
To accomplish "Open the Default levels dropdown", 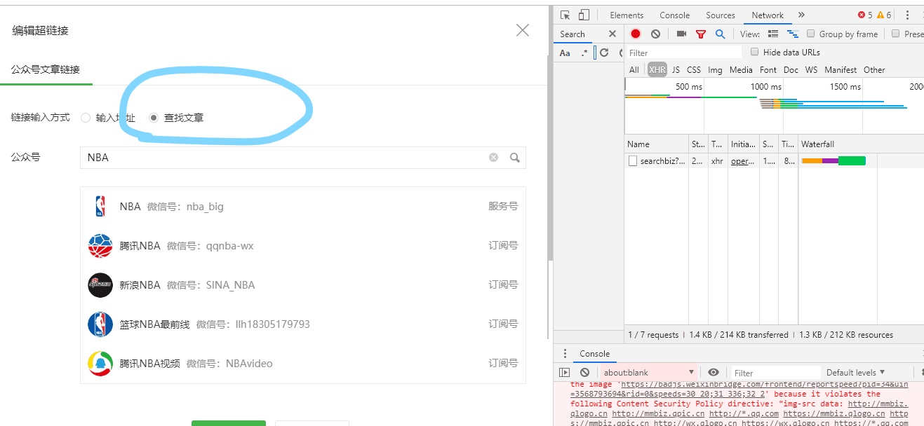I will coord(856,373).
